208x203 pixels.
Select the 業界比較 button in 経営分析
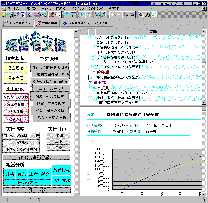pos(61,170)
